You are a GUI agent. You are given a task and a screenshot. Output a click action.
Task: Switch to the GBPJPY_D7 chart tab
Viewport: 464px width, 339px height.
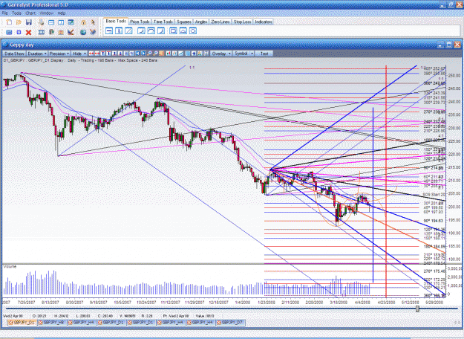pos(230,323)
